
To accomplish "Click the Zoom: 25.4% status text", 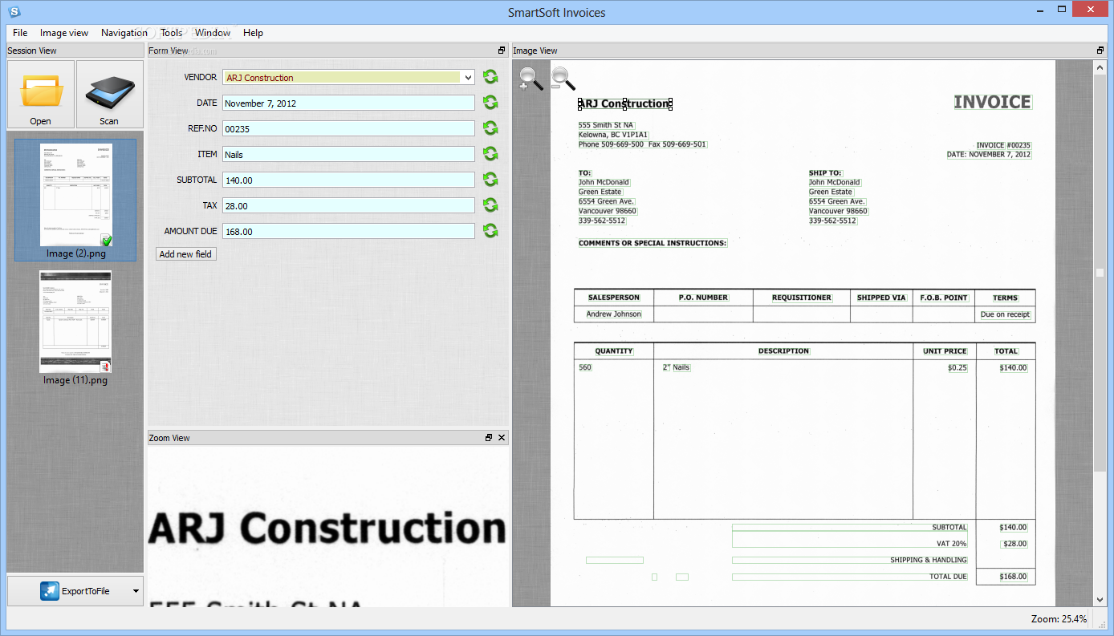I will click(1059, 619).
